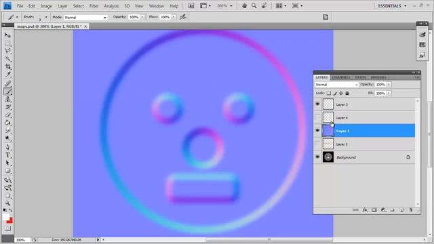Select the History Brush tool
This screenshot has width=434, height=244.
[x=7, y=107]
